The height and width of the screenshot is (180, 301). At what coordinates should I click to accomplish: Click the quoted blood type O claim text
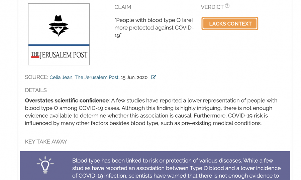tap(154, 27)
